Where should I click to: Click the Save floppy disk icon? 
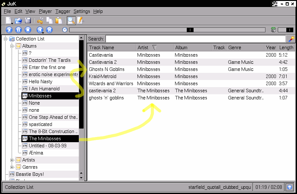point(28,21)
